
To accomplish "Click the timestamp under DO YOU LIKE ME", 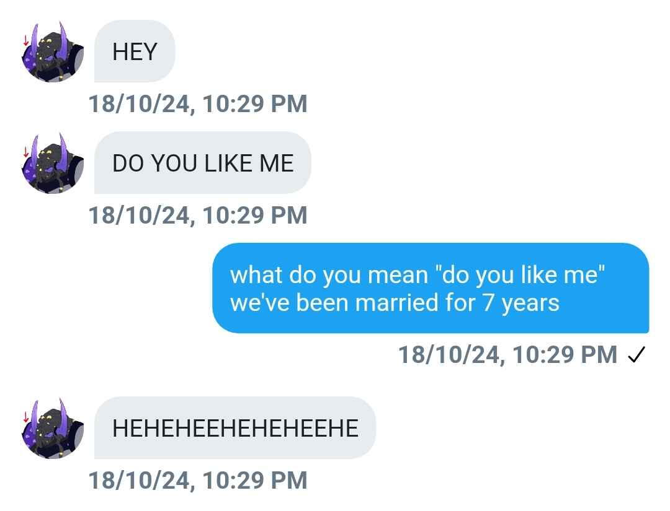I will coord(198,215).
